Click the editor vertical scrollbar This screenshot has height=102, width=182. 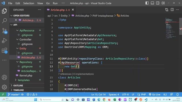click(x=181, y=26)
